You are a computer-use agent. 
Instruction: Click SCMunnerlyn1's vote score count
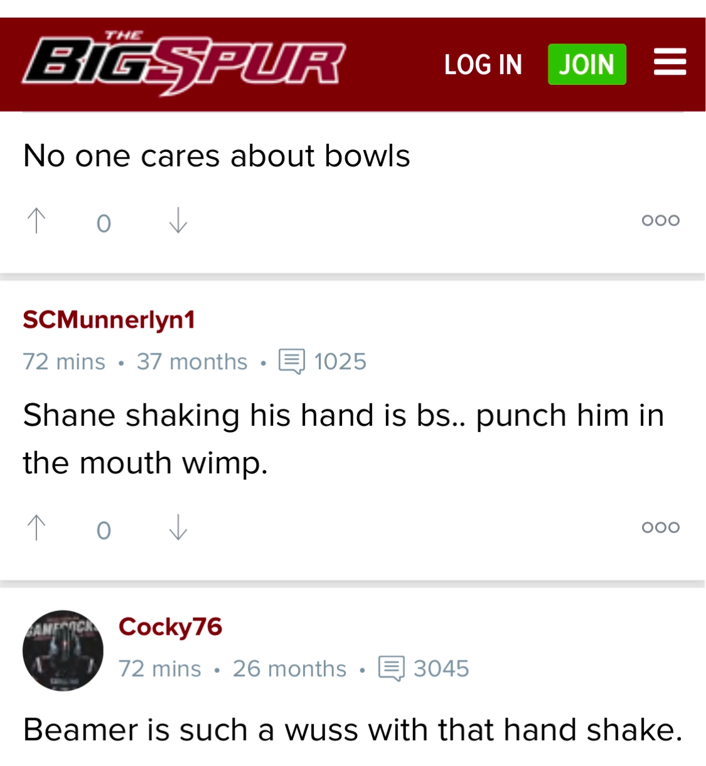coord(104,531)
